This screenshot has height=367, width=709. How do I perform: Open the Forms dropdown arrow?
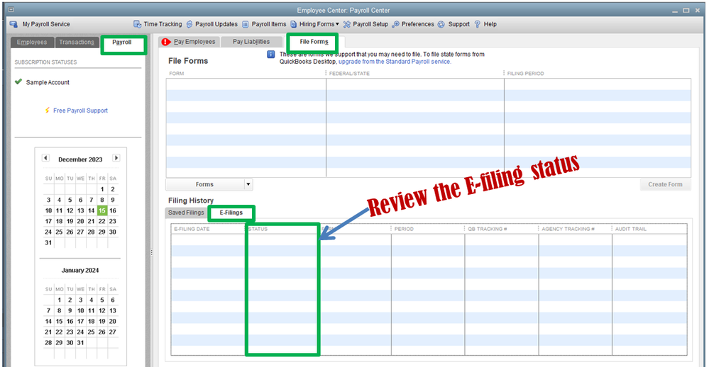pyautogui.click(x=248, y=185)
